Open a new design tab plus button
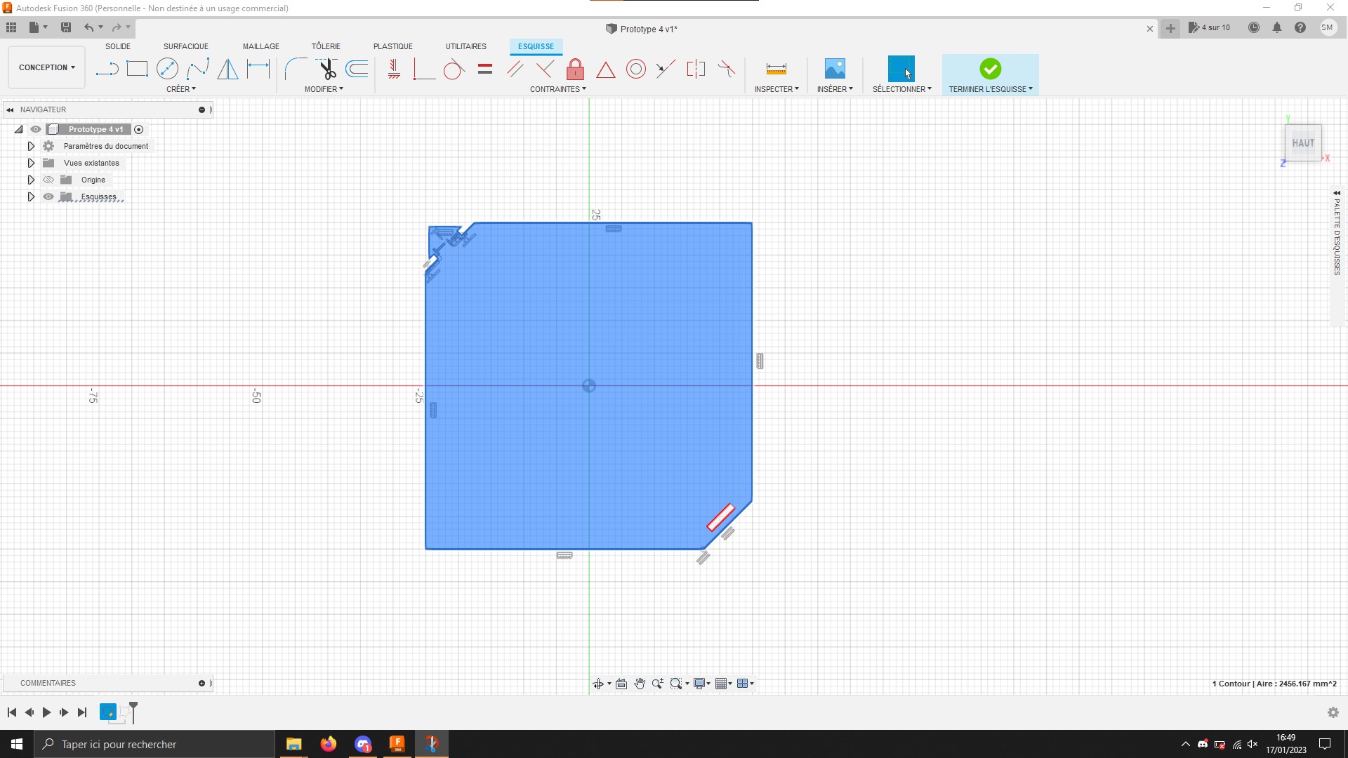 1170,28
